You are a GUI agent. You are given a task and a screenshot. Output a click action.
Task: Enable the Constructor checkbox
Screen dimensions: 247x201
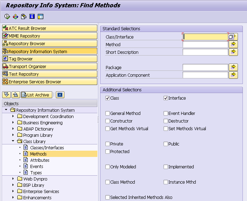(107, 121)
